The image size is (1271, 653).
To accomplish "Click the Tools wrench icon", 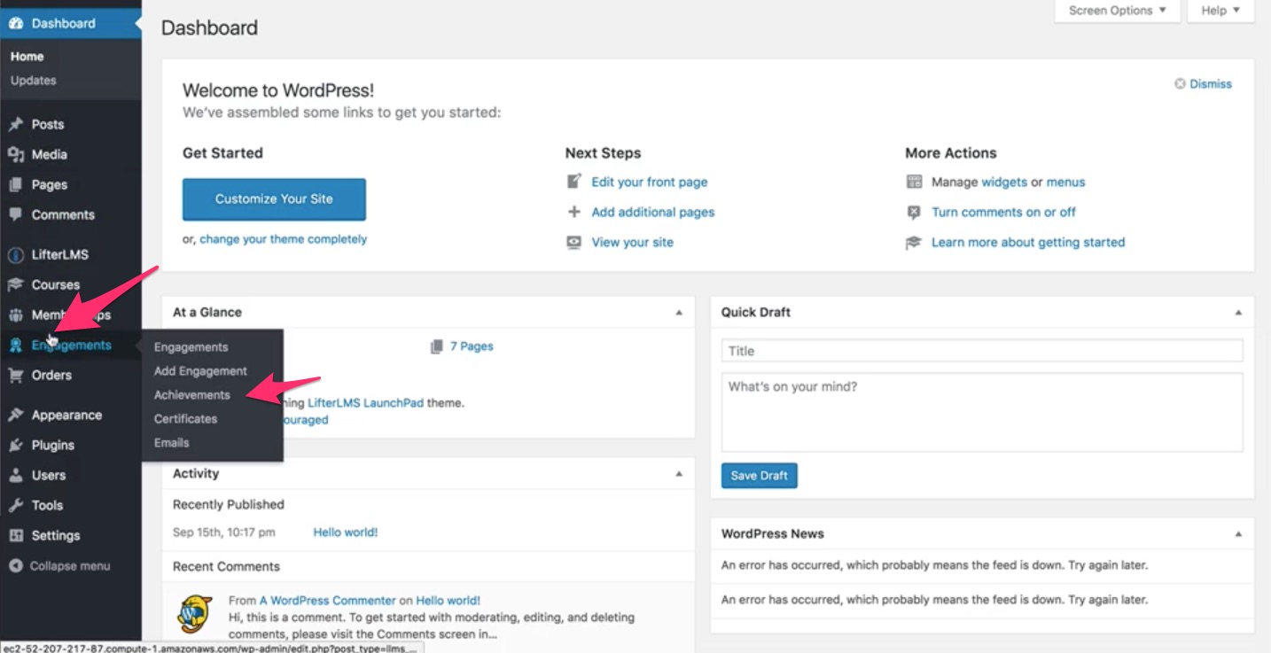I will (16, 506).
